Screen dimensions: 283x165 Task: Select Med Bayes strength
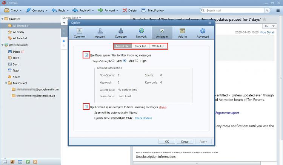point(125,61)
